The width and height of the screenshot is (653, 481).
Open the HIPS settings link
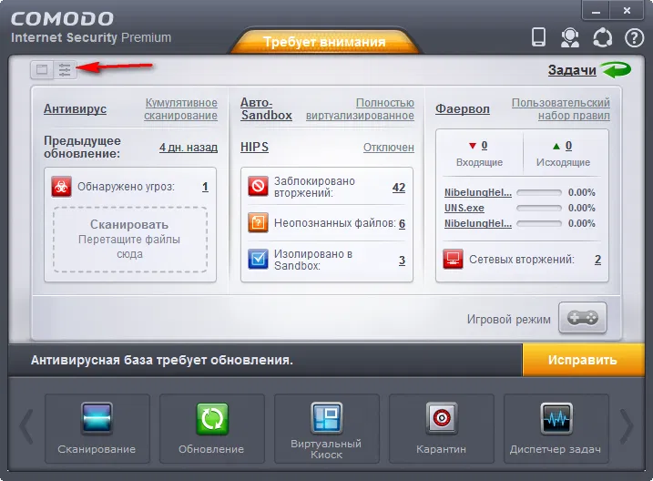tap(254, 148)
